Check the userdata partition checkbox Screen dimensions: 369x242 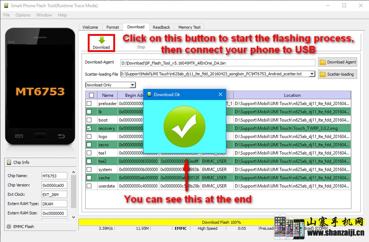89,186
